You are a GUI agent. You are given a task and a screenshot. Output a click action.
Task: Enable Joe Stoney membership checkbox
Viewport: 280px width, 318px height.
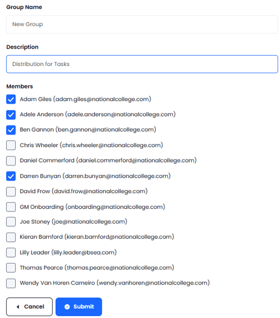click(11, 222)
